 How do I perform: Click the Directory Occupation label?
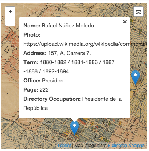coord(52,99)
